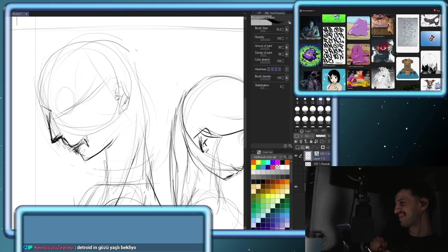Click Brush density dynamics button
The width and height of the screenshot is (448, 252).
[x=287, y=78]
